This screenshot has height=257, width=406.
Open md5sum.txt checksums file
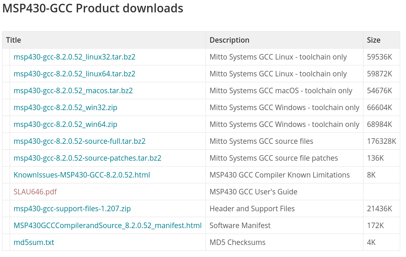pos(34,242)
